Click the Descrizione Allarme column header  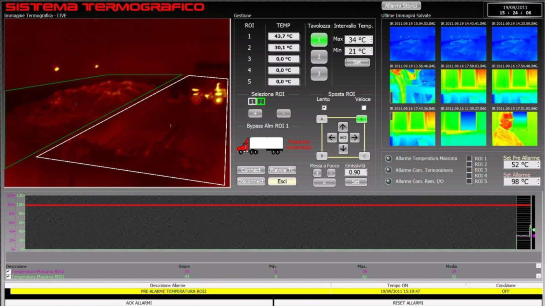[168, 285]
